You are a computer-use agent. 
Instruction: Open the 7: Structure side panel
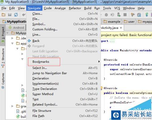(3, 58)
